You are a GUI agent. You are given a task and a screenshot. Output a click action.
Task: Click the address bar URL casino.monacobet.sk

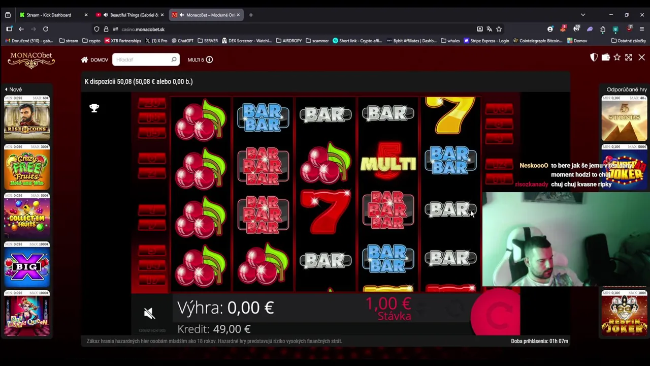pyautogui.click(x=143, y=29)
